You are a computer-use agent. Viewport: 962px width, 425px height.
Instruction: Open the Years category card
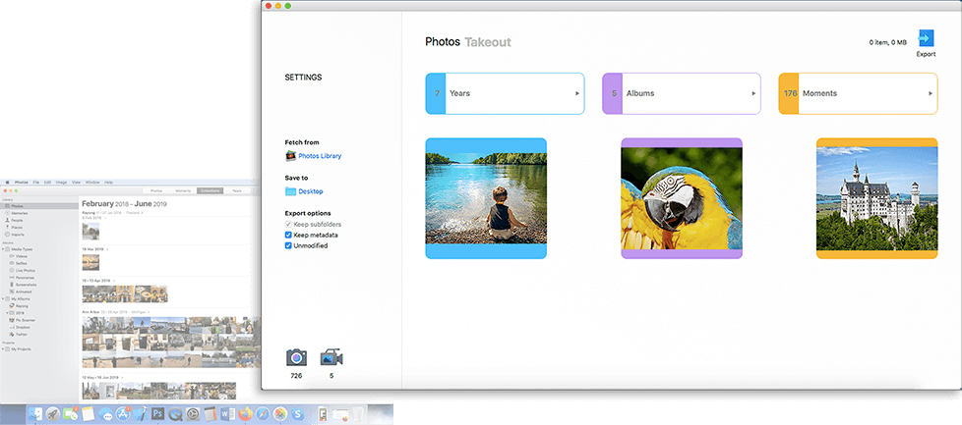coord(505,93)
